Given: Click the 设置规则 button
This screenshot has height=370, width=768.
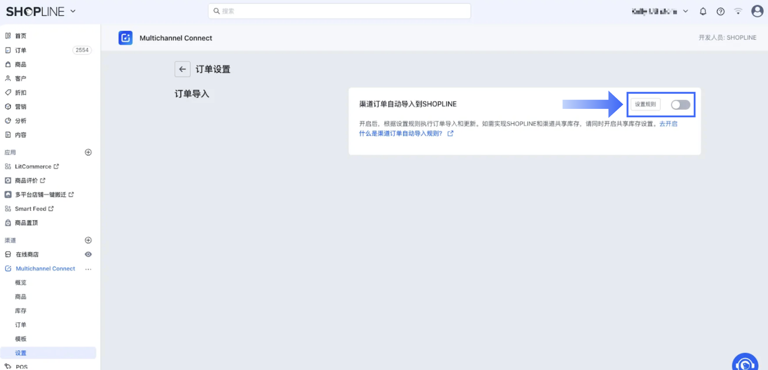Looking at the screenshot, I should (646, 104).
